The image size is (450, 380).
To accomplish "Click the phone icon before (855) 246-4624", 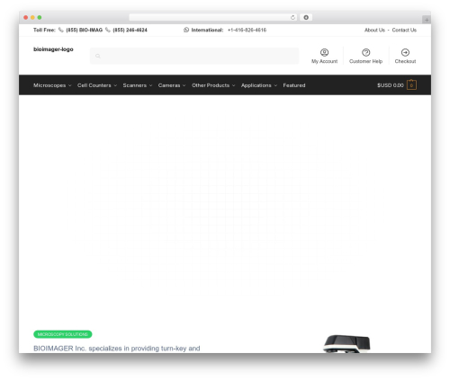I will click(x=108, y=30).
